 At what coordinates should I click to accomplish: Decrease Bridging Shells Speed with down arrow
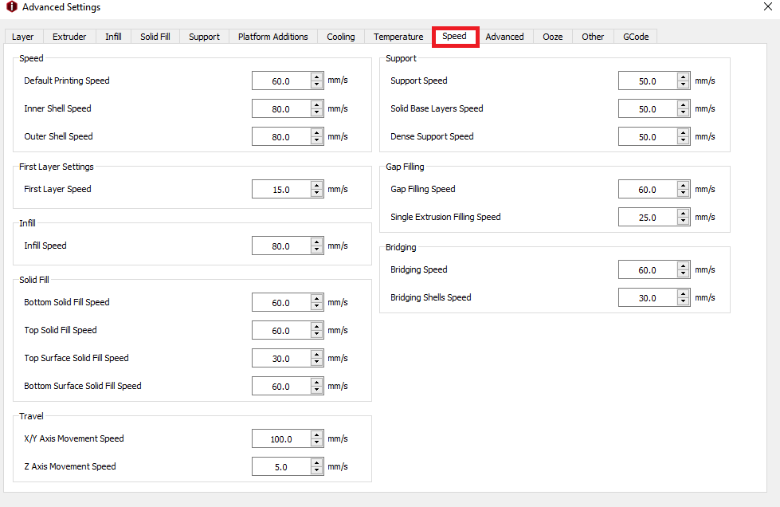pyautogui.click(x=684, y=301)
